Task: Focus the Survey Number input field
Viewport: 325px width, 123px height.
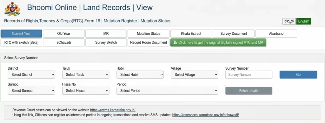Action: [249, 75]
